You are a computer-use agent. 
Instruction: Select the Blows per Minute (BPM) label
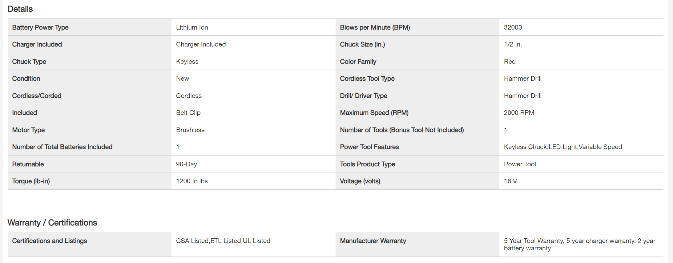coord(375,27)
